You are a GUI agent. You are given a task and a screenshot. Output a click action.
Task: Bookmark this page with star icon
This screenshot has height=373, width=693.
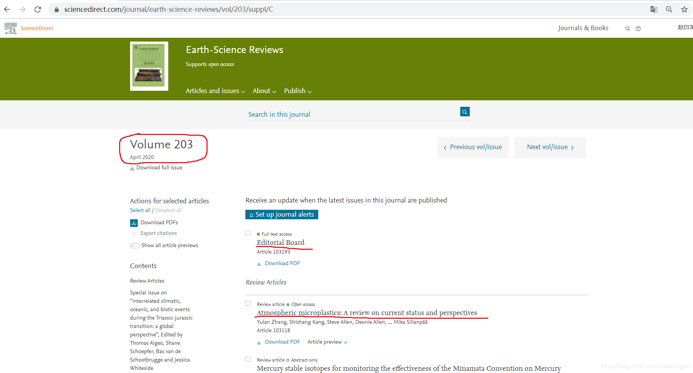pyautogui.click(x=684, y=10)
